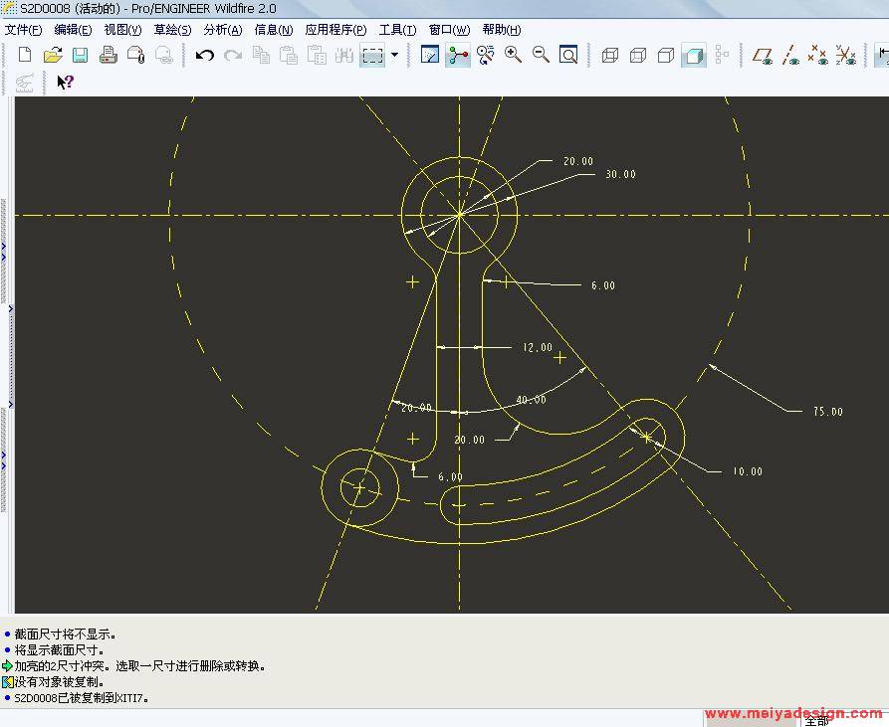This screenshot has height=727, width=889.
Task: Send as mail attachment using envelope-with-clip icon
Action: (136, 55)
